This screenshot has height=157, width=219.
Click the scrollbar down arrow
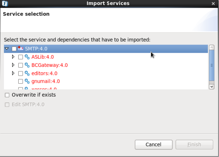(x=212, y=87)
